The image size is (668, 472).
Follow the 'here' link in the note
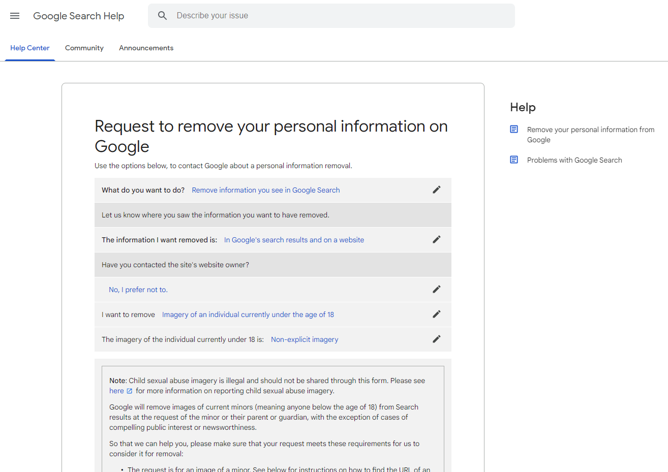[116, 391]
